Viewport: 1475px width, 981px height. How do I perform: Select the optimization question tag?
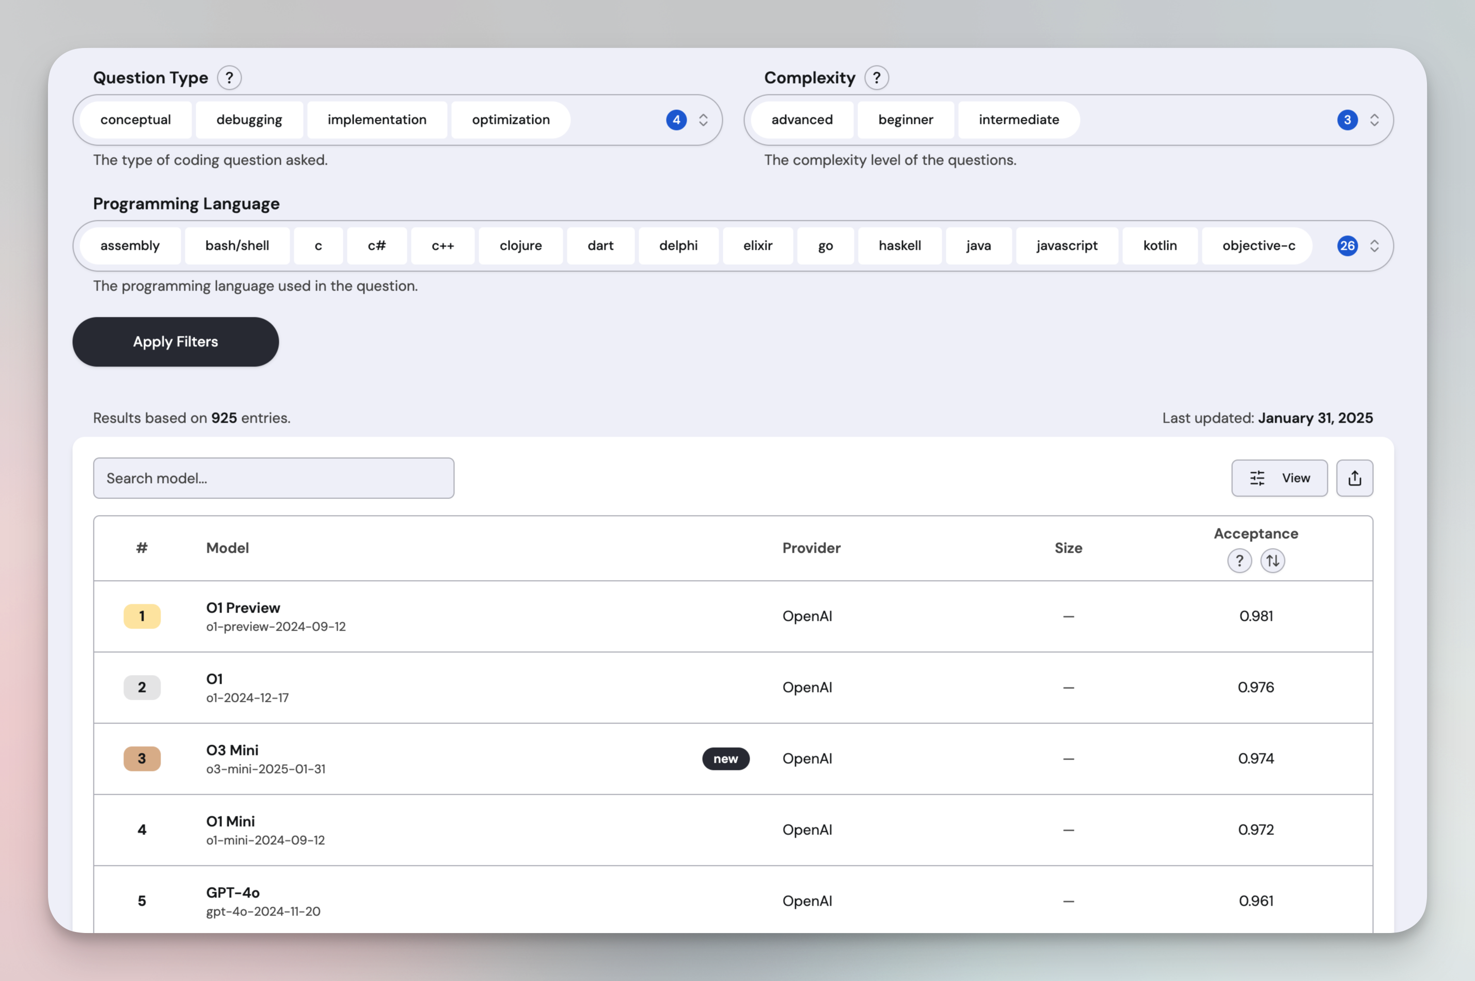511,120
